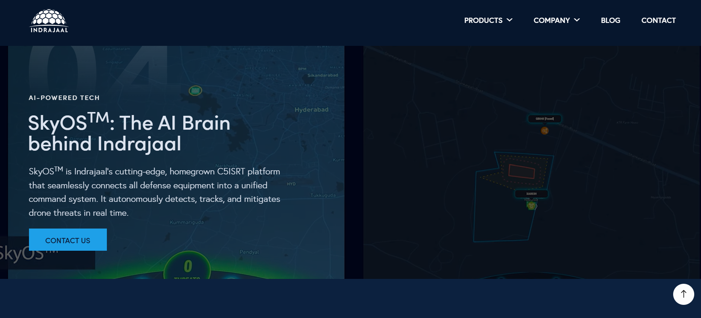Expand the Products dropdown chevron

click(x=509, y=20)
